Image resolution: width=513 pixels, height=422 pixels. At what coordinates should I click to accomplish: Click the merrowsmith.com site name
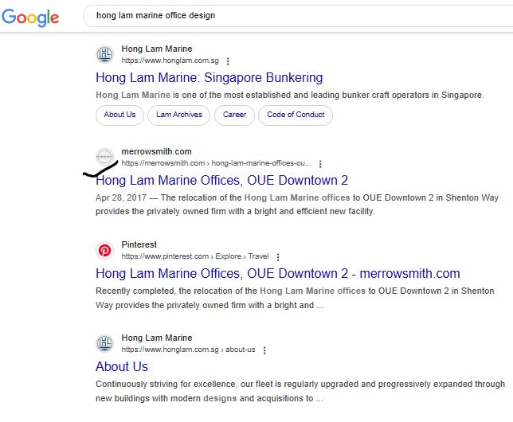[156, 151]
